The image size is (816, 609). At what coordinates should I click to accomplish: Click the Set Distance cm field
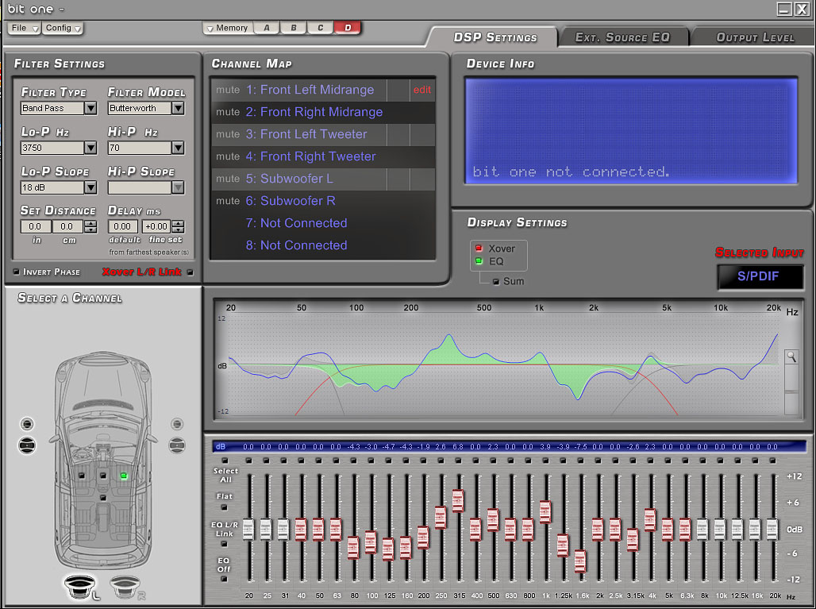pyautogui.click(x=67, y=226)
